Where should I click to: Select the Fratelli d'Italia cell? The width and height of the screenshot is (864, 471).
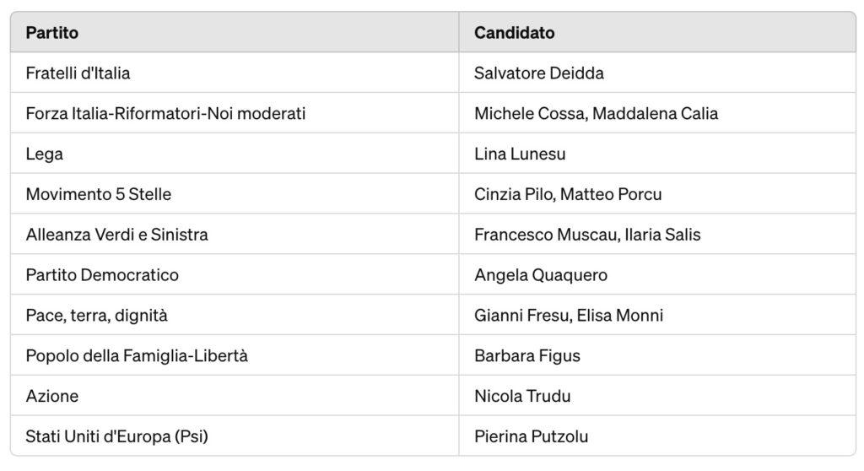click(x=78, y=73)
